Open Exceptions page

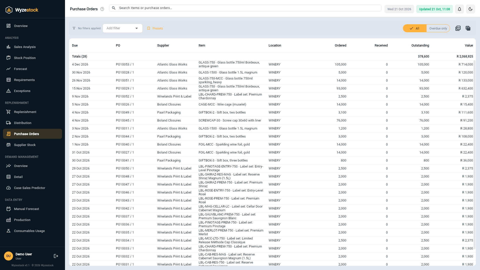tap(32, 91)
